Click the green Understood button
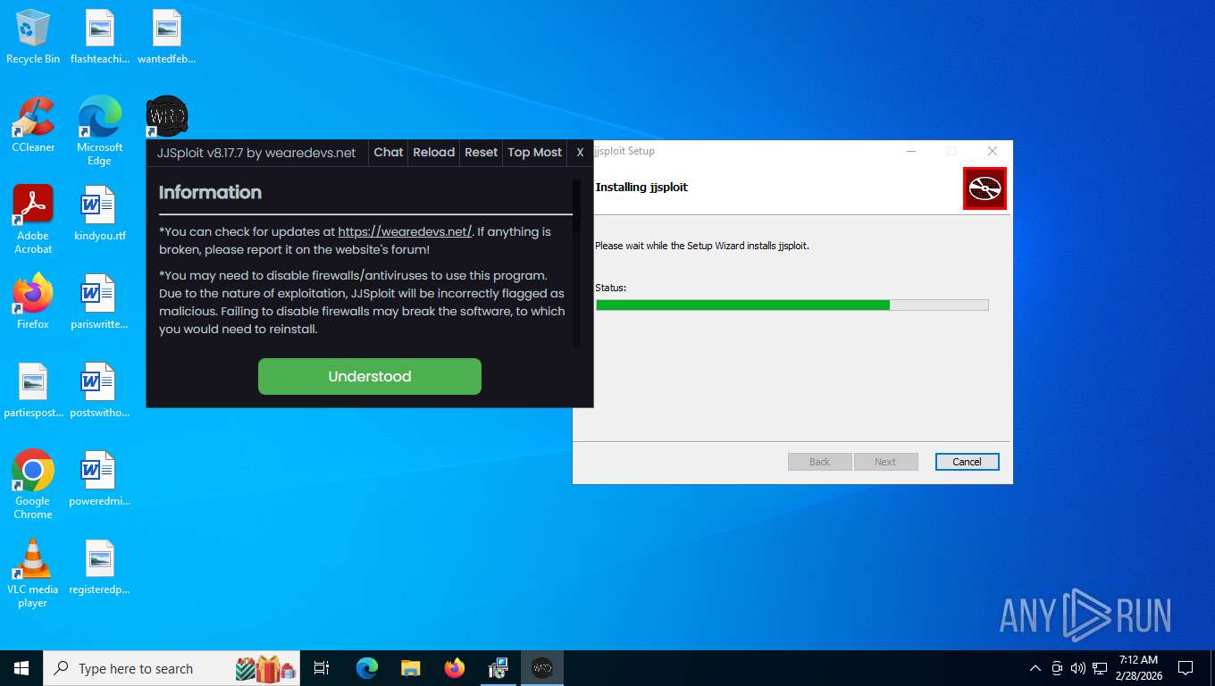The height and width of the screenshot is (686, 1215). [x=370, y=377]
